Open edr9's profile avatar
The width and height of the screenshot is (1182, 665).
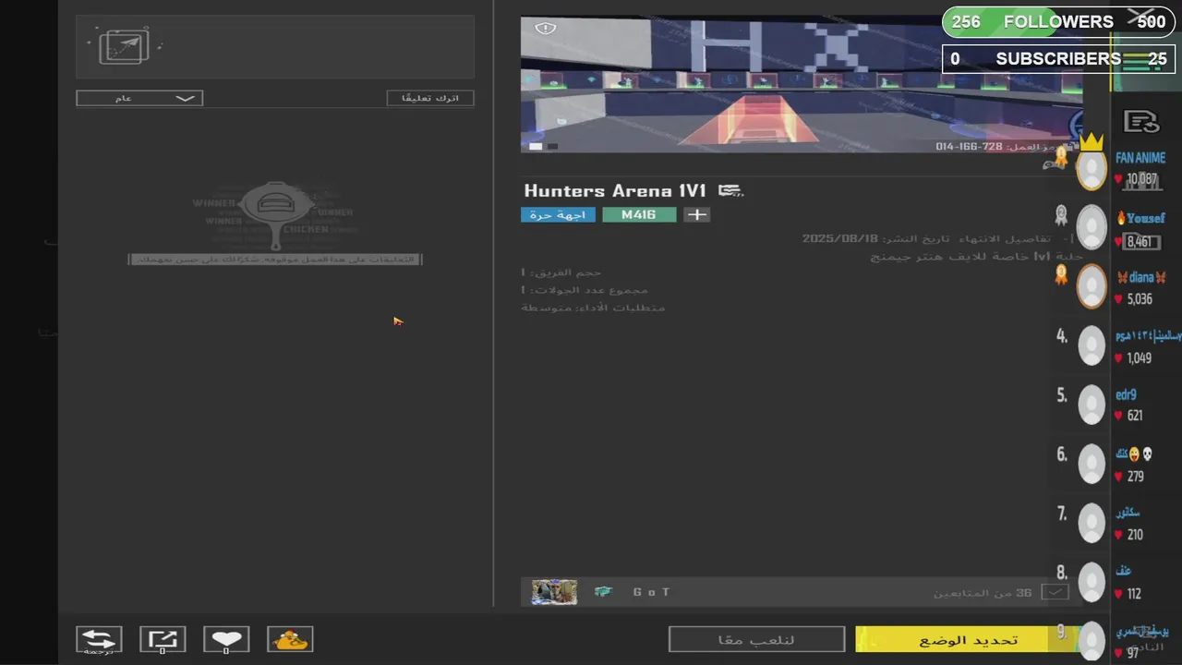point(1092,405)
